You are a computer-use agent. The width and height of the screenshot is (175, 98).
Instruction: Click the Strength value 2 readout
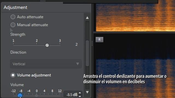tap(77, 45)
